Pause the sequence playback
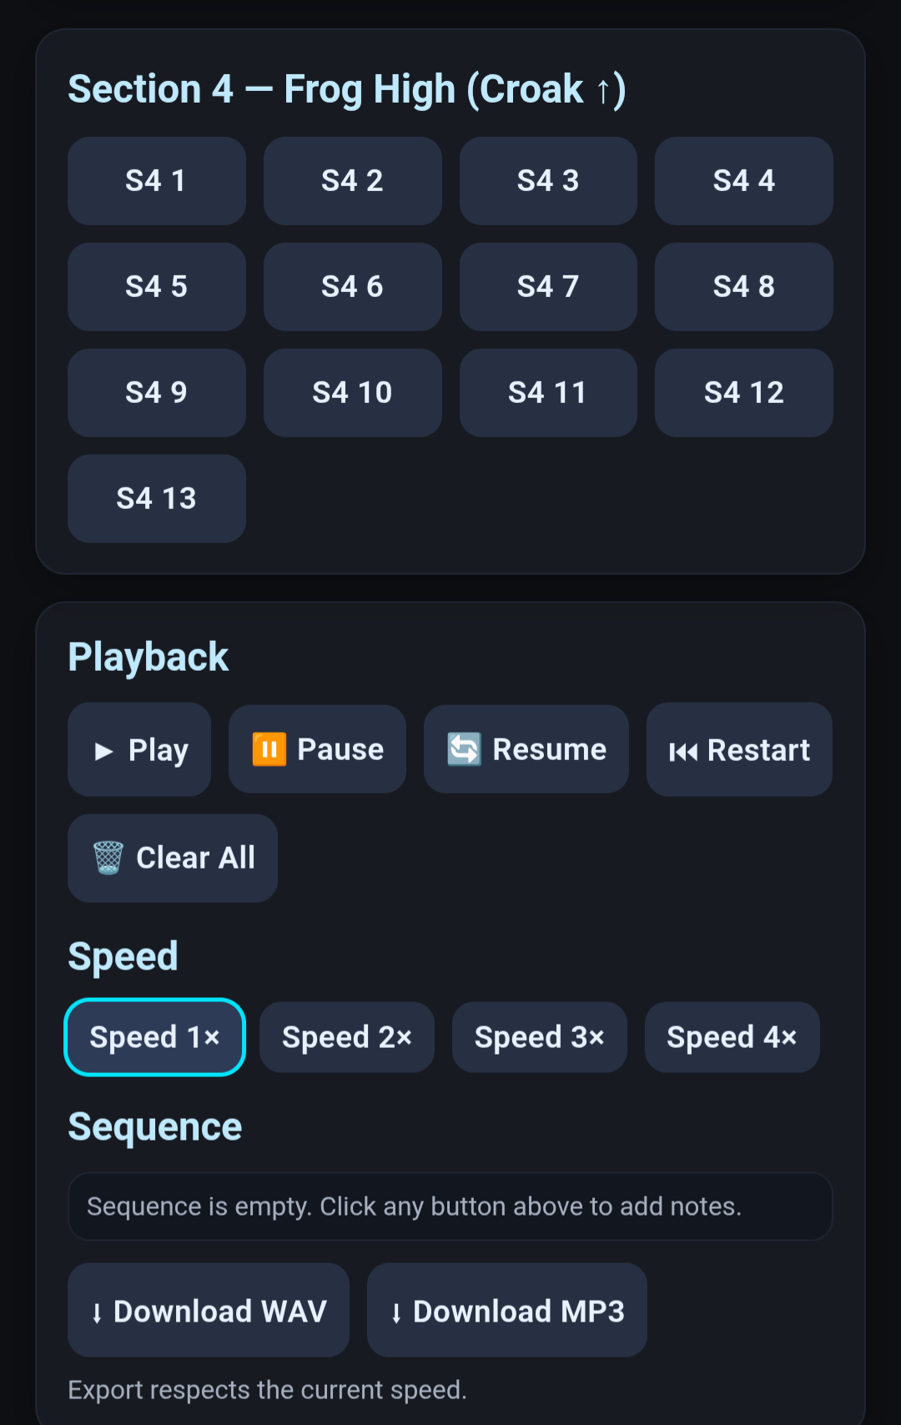Viewport: 901px width, 1425px height. (x=317, y=749)
